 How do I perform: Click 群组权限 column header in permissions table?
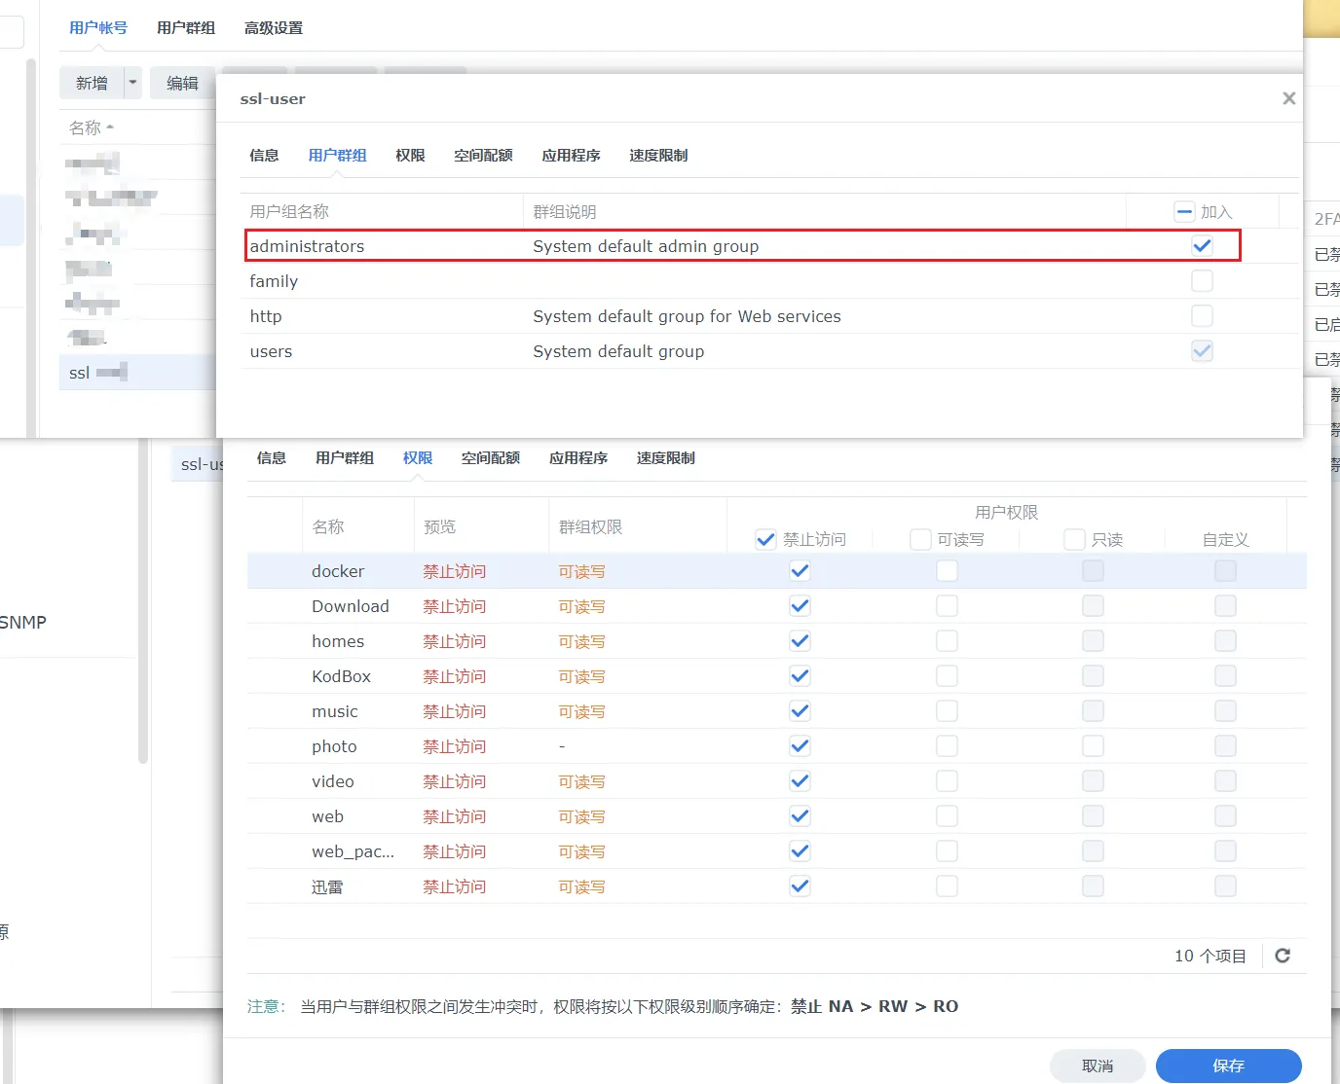pyautogui.click(x=590, y=526)
